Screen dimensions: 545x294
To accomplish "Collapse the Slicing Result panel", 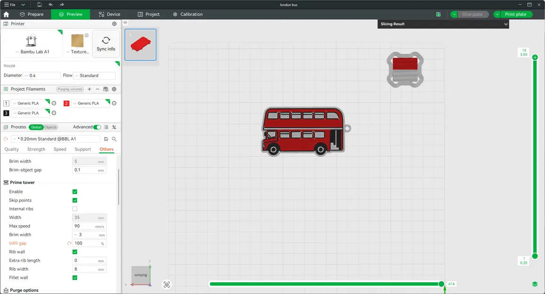I will (506, 24).
